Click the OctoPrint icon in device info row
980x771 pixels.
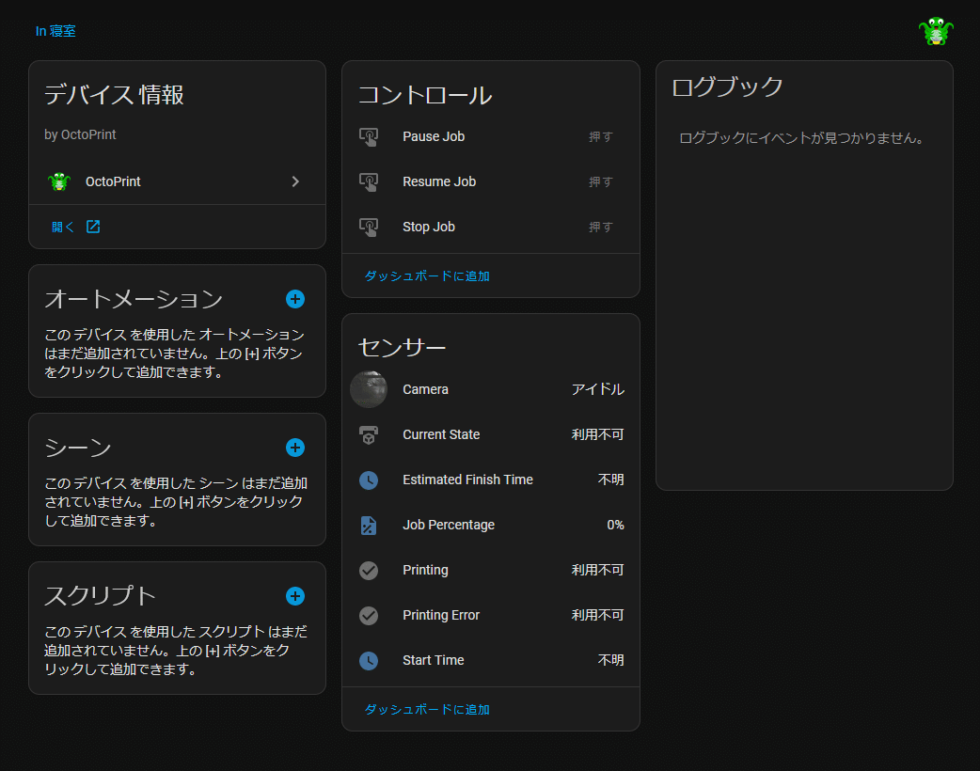(59, 181)
